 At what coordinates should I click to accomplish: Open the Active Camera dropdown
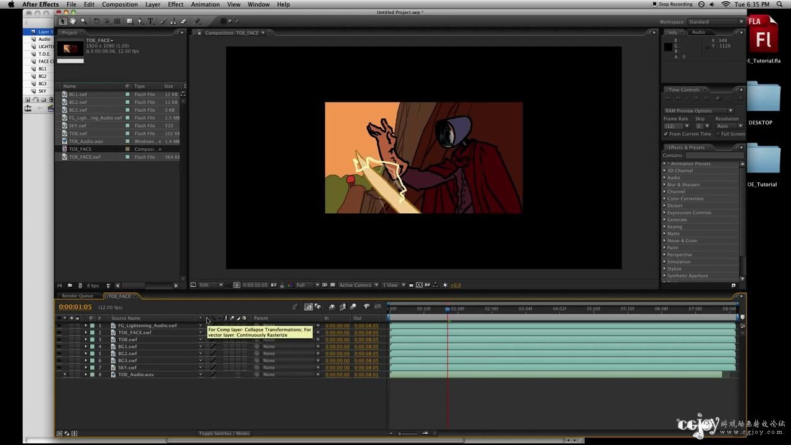click(x=358, y=285)
